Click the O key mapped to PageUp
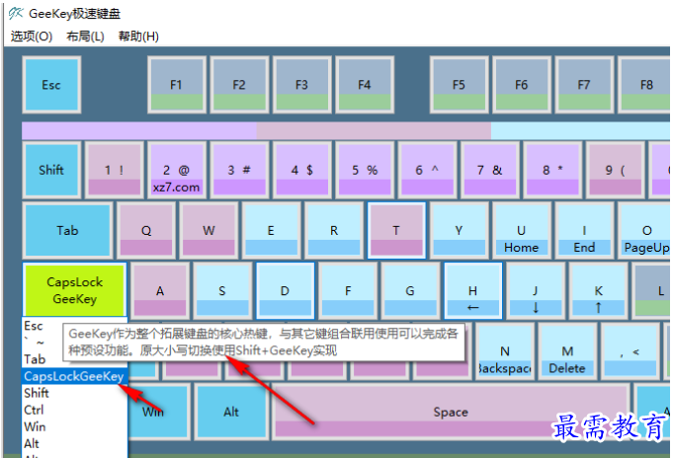This screenshot has height=458, width=674. [644, 231]
